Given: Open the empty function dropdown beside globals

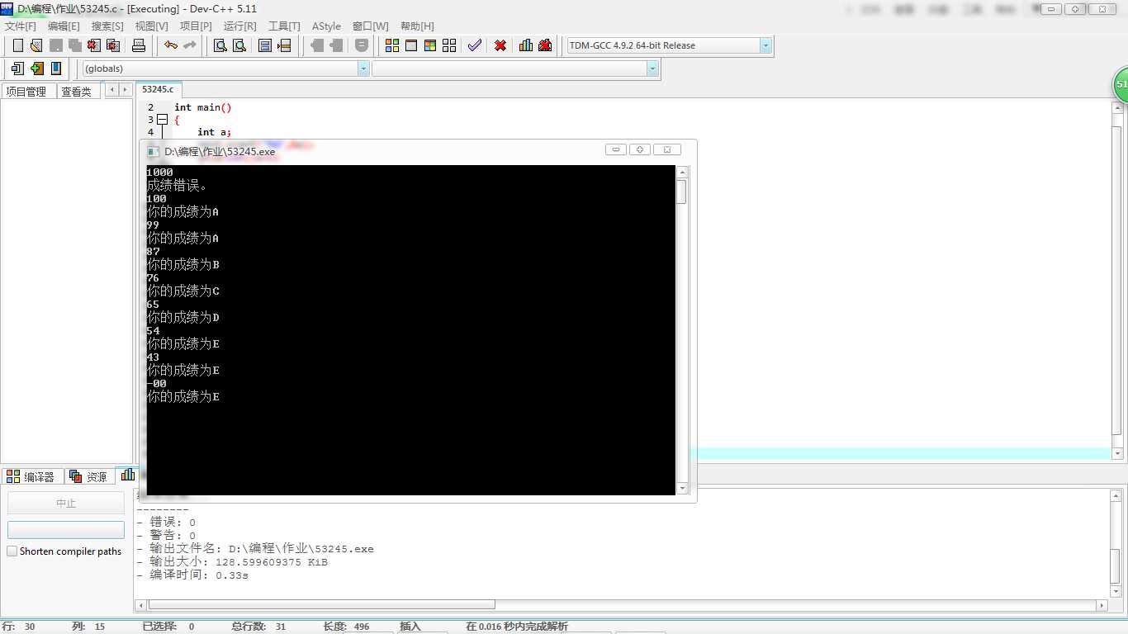Looking at the screenshot, I should (652, 69).
